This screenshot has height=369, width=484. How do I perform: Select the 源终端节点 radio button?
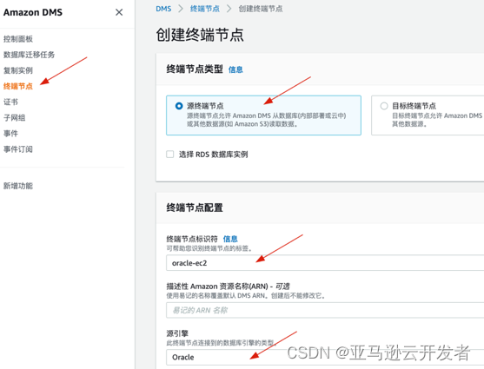pos(179,106)
